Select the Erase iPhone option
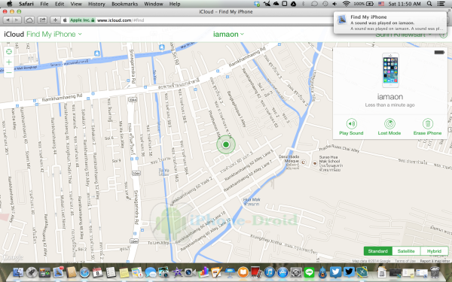 (x=427, y=127)
